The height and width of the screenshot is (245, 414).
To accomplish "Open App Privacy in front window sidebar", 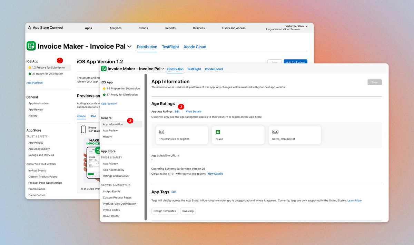I will 110,164.
